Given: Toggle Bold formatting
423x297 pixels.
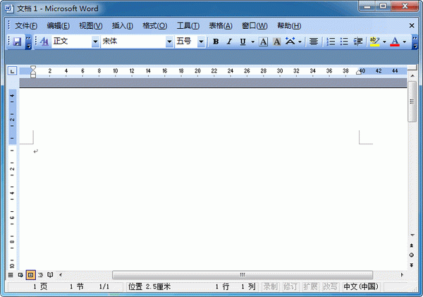Looking at the screenshot, I should click(x=216, y=42).
